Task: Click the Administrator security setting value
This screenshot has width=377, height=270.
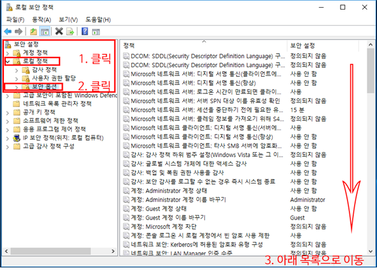Action: coord(307,200)
